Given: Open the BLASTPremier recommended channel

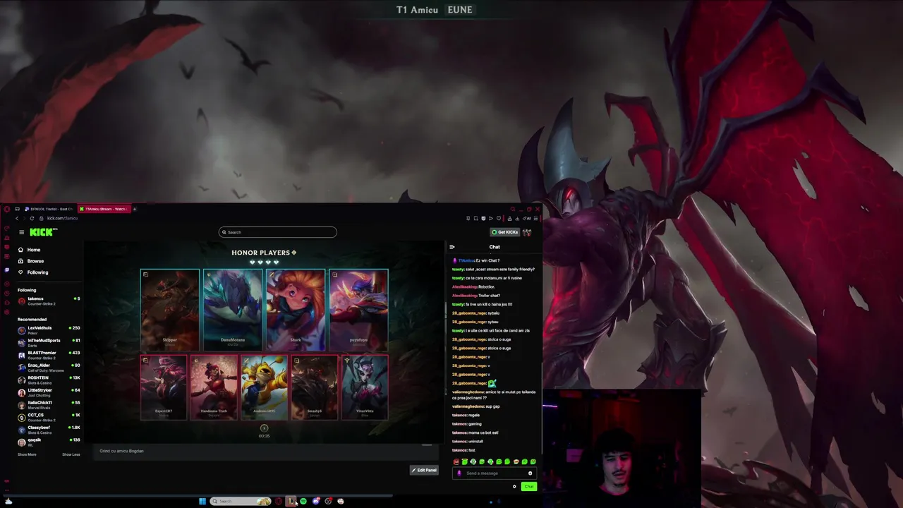Looking at the screenshot, I should pyautogui.click(x=49, y=355).
